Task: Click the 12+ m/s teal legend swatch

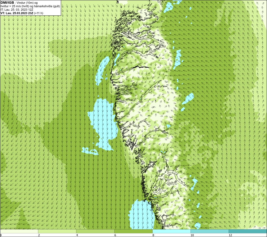Action: click(x=248, y=231)
